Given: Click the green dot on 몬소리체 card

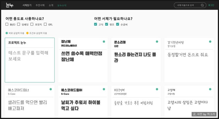Looking at the screenshot, I should pos(157,42).
